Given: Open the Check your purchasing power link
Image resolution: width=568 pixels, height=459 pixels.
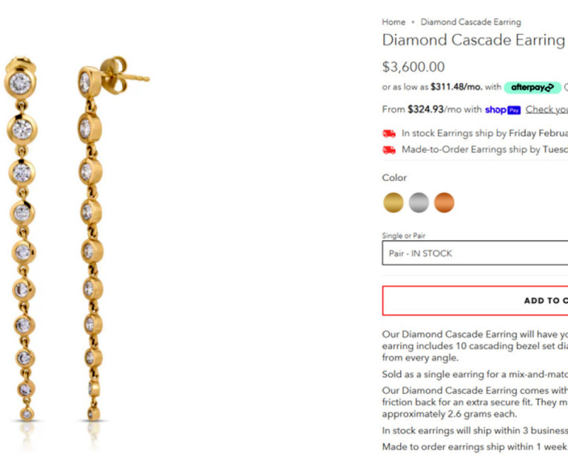Looking at the screenshot, I should (547, 109).
